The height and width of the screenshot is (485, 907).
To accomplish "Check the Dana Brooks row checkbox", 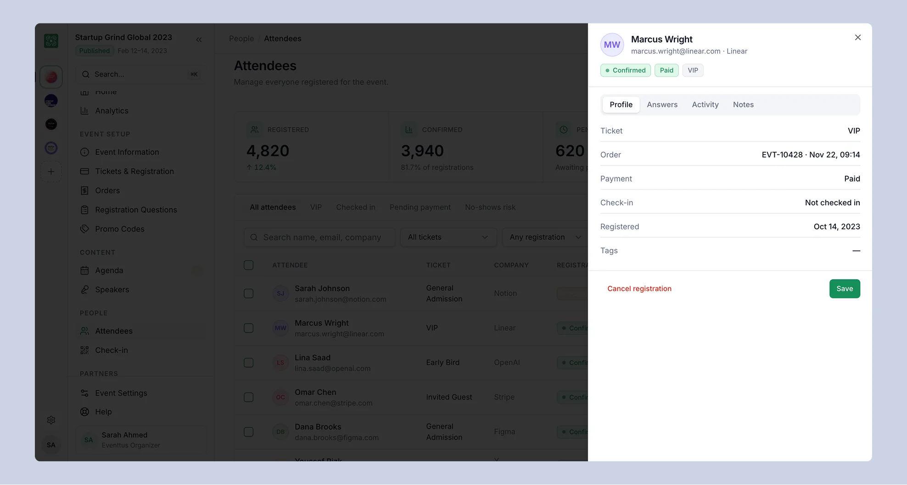I will [248, 432].
